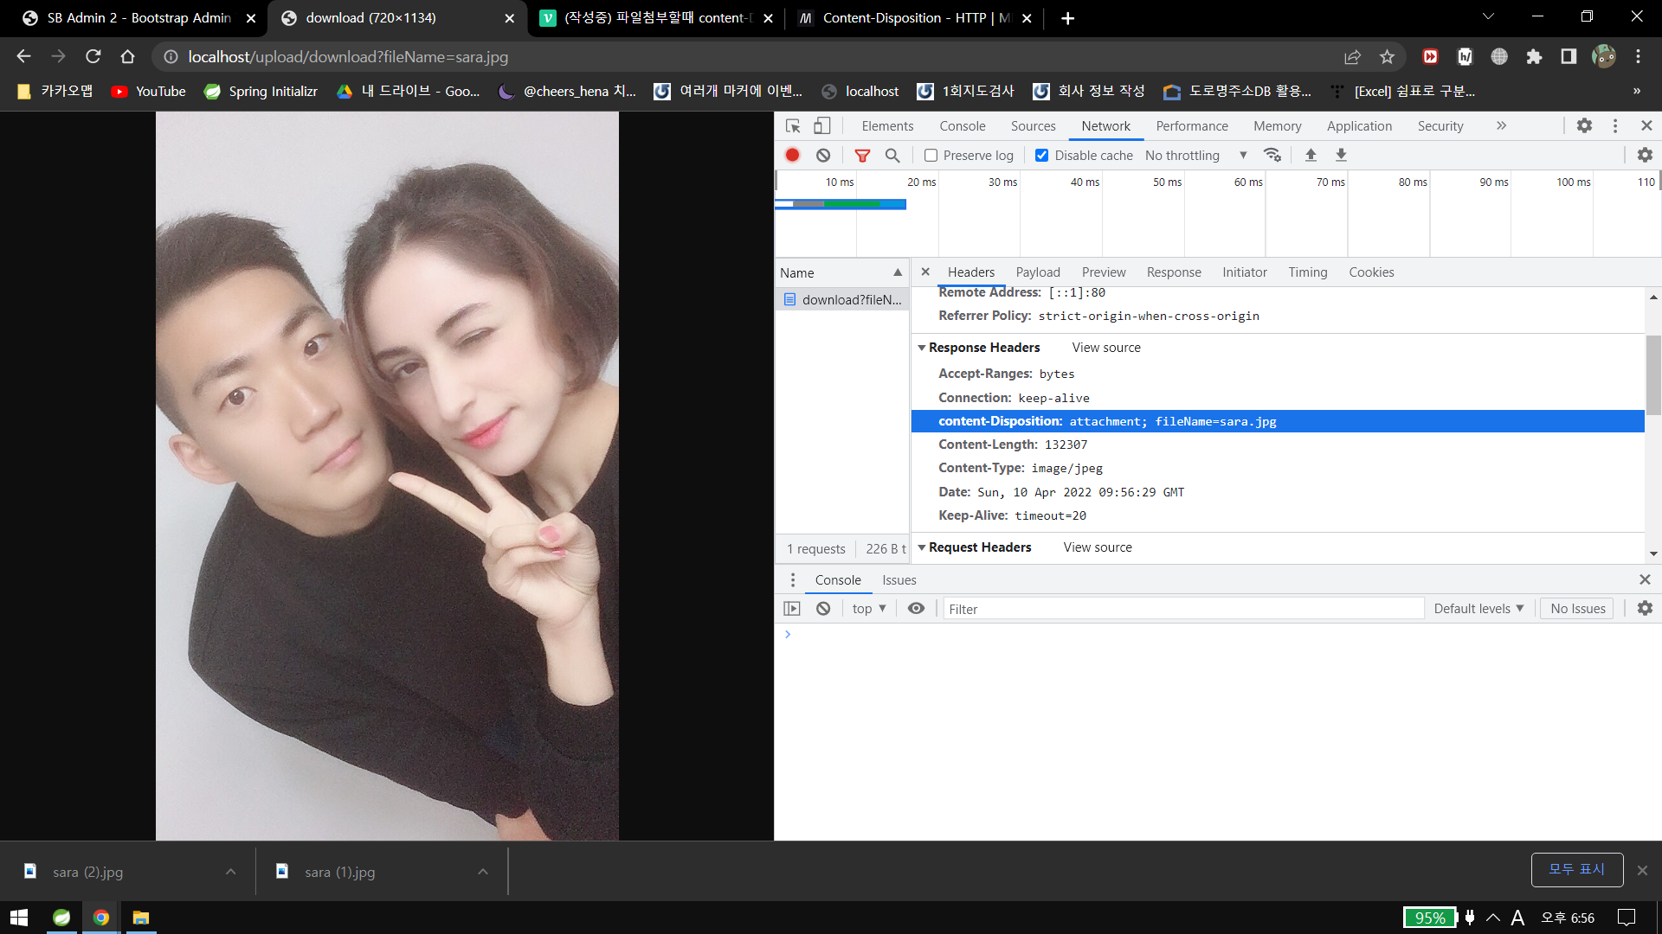1662x934 pixels.
Task: Click the console Filter input field
Action: point(1182,609)
